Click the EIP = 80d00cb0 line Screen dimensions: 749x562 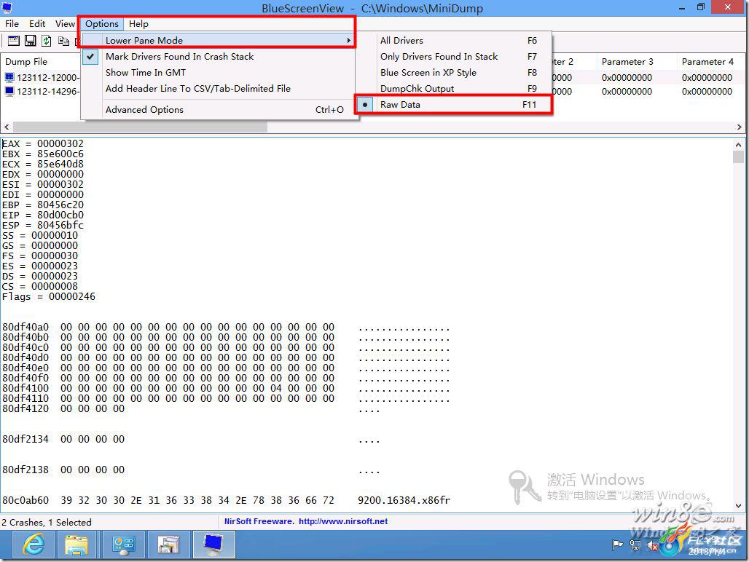43,215
